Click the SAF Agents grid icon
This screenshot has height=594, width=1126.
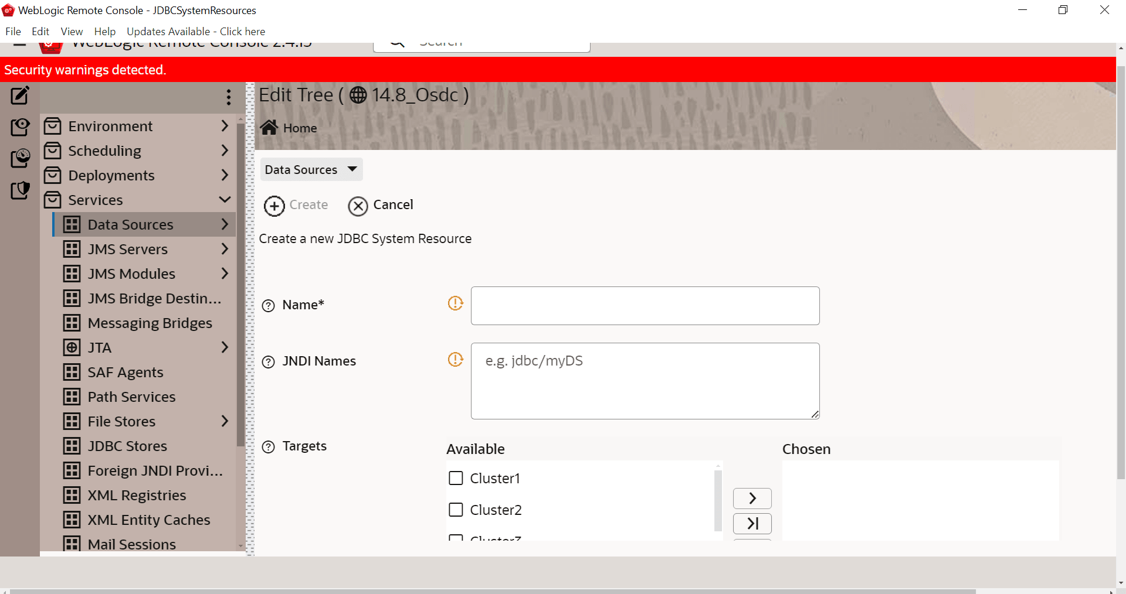click(x=72, y=372)
